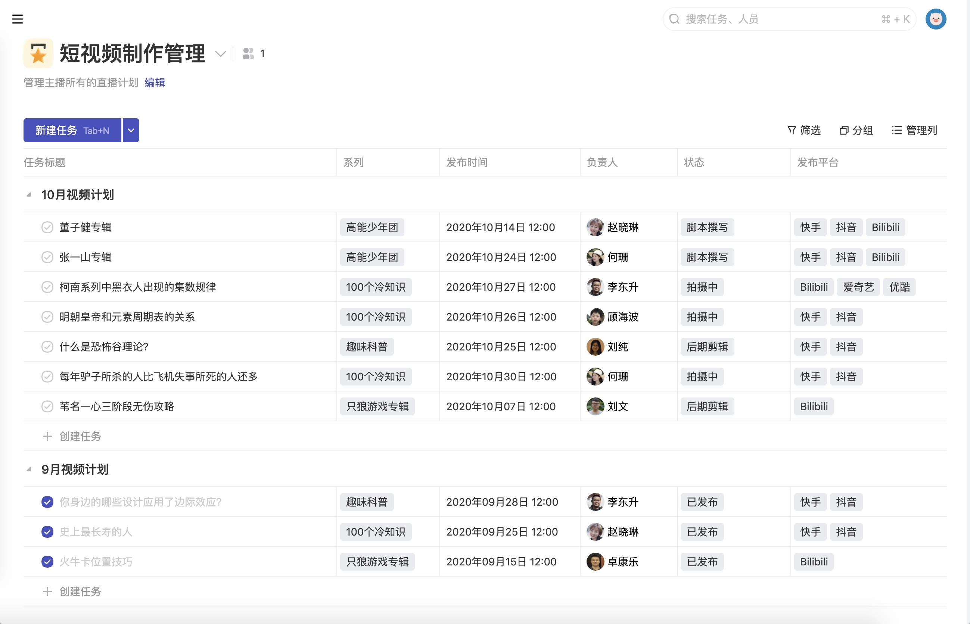Screen dimensions: 970x624
Task: Click plus icon under 10月视频计划
Action: pos(47,436)
